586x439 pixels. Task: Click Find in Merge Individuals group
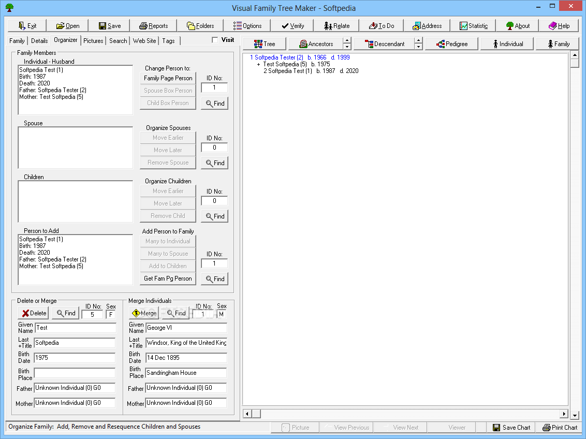(176, 313)
